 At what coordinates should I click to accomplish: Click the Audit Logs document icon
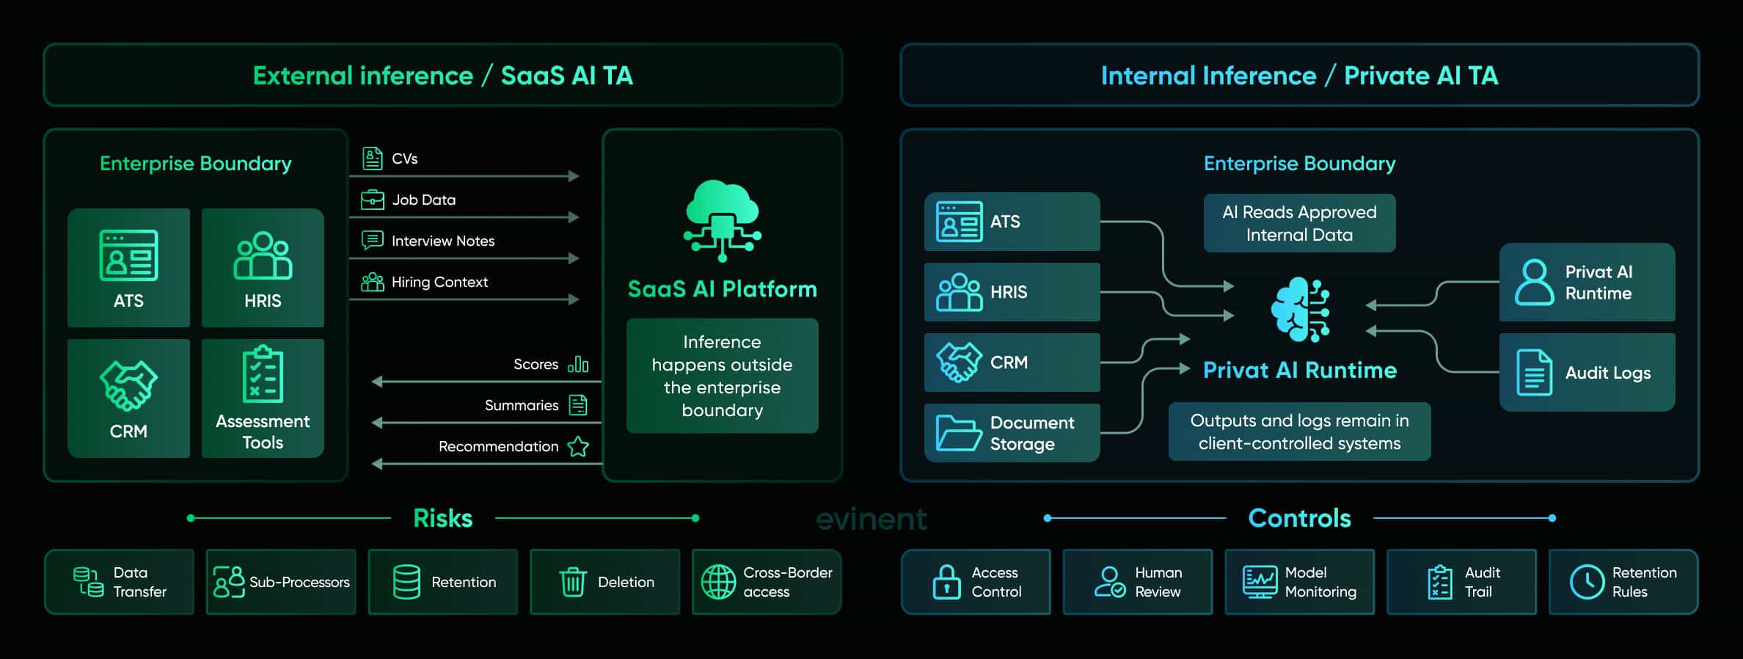click(x=1535, y=373)
